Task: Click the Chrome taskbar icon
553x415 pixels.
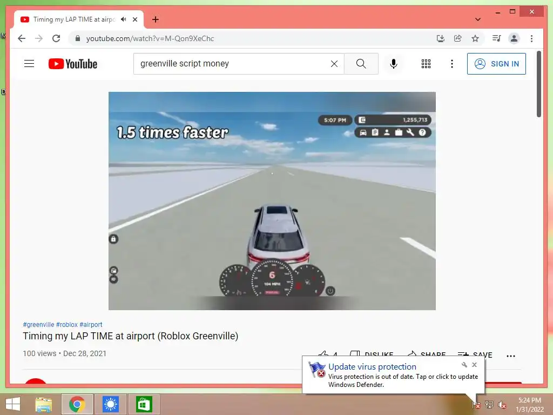Action: [x=77, y=404]
